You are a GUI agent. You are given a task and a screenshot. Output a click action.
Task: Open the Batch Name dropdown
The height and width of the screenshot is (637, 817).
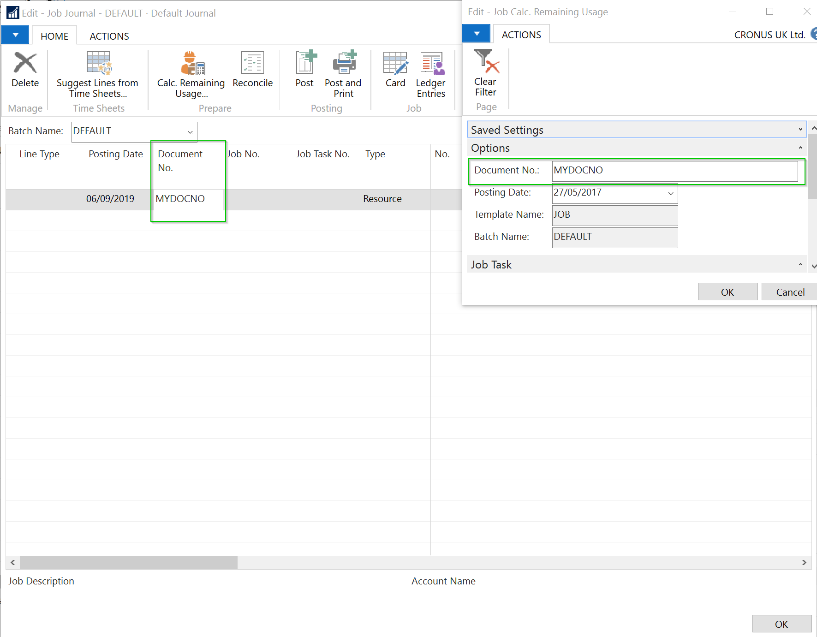point(190,132)
